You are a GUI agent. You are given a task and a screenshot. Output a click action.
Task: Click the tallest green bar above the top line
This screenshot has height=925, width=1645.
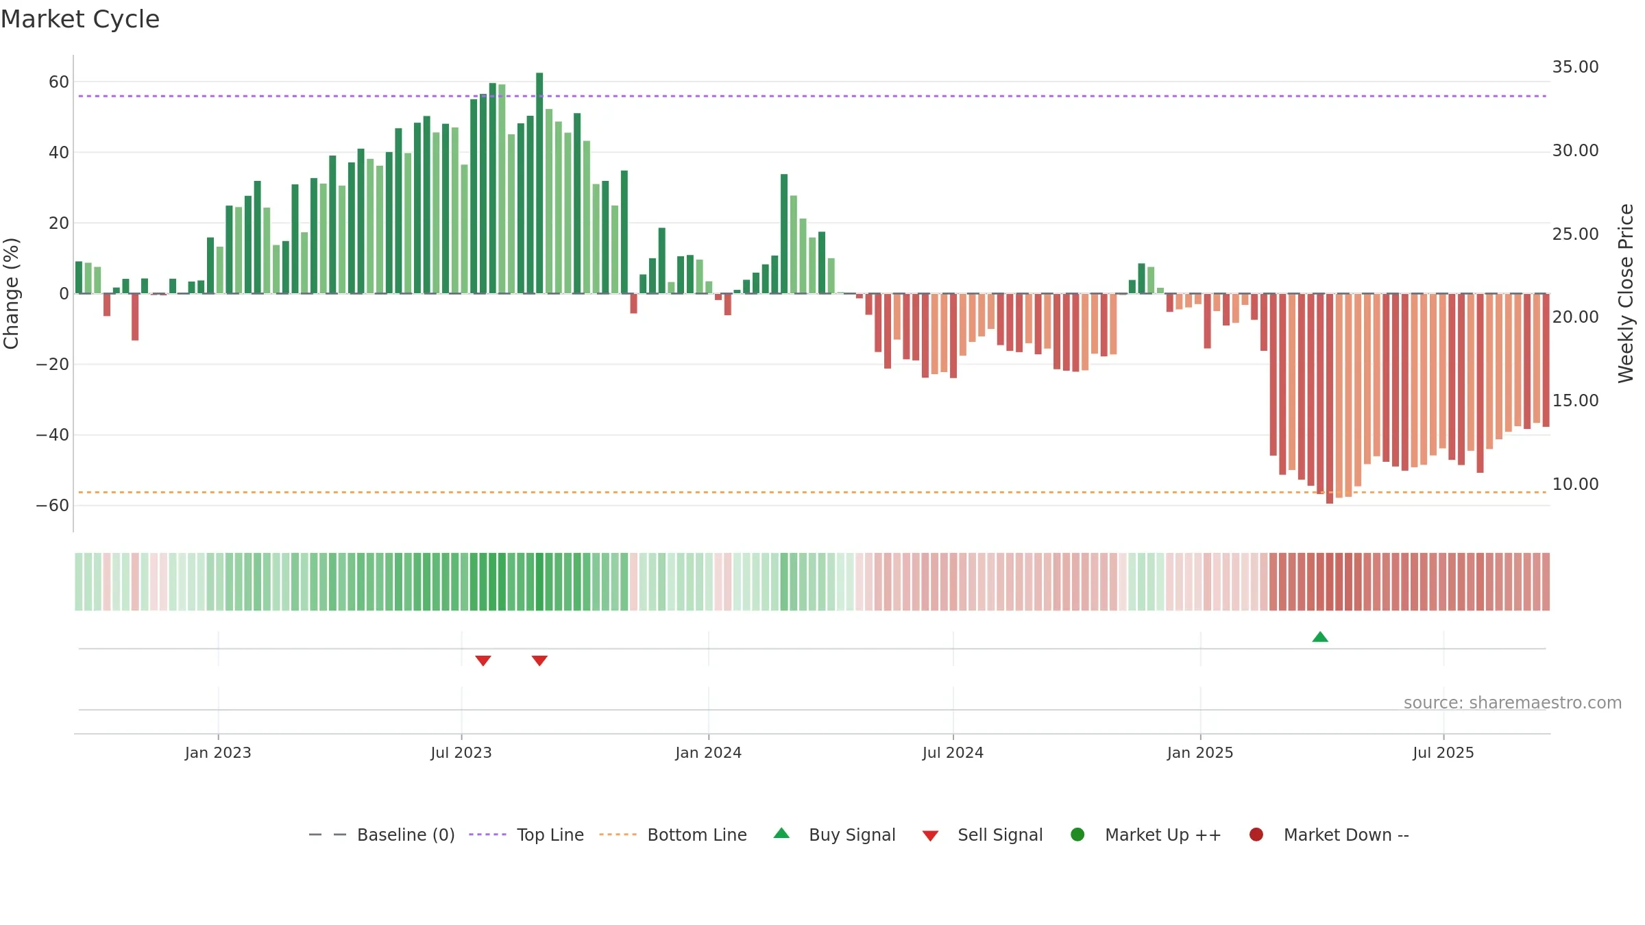click(539, 183)
